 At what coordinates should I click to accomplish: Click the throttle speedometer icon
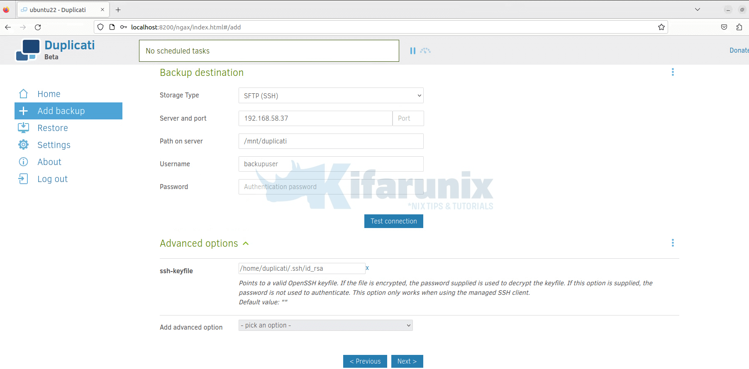[425, 51]
